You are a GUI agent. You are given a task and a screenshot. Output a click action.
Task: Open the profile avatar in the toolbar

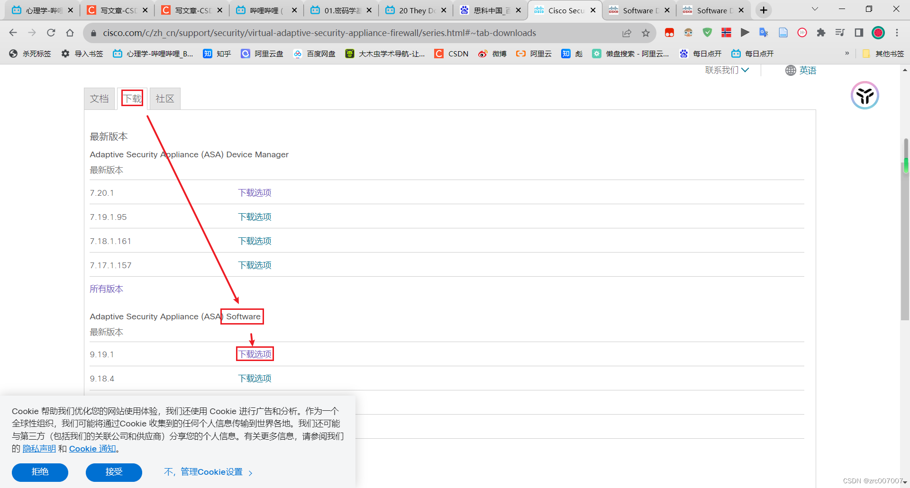coord(878,33)
